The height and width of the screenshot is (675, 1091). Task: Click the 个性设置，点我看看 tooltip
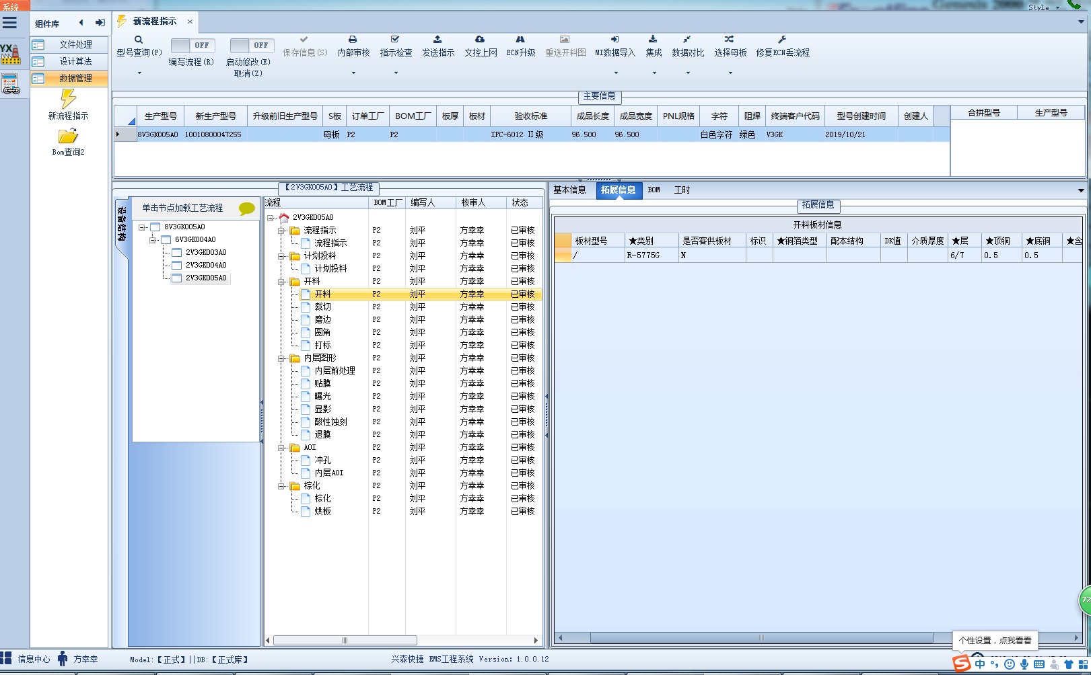click(995, 641)
